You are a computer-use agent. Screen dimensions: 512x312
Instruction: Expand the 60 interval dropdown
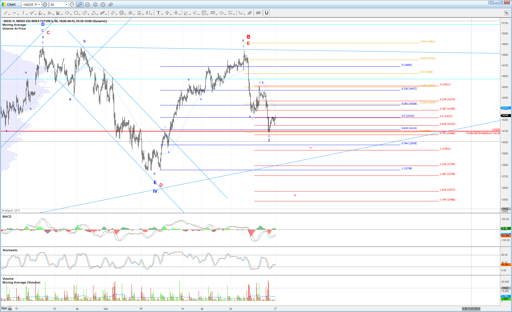(66, 5)
